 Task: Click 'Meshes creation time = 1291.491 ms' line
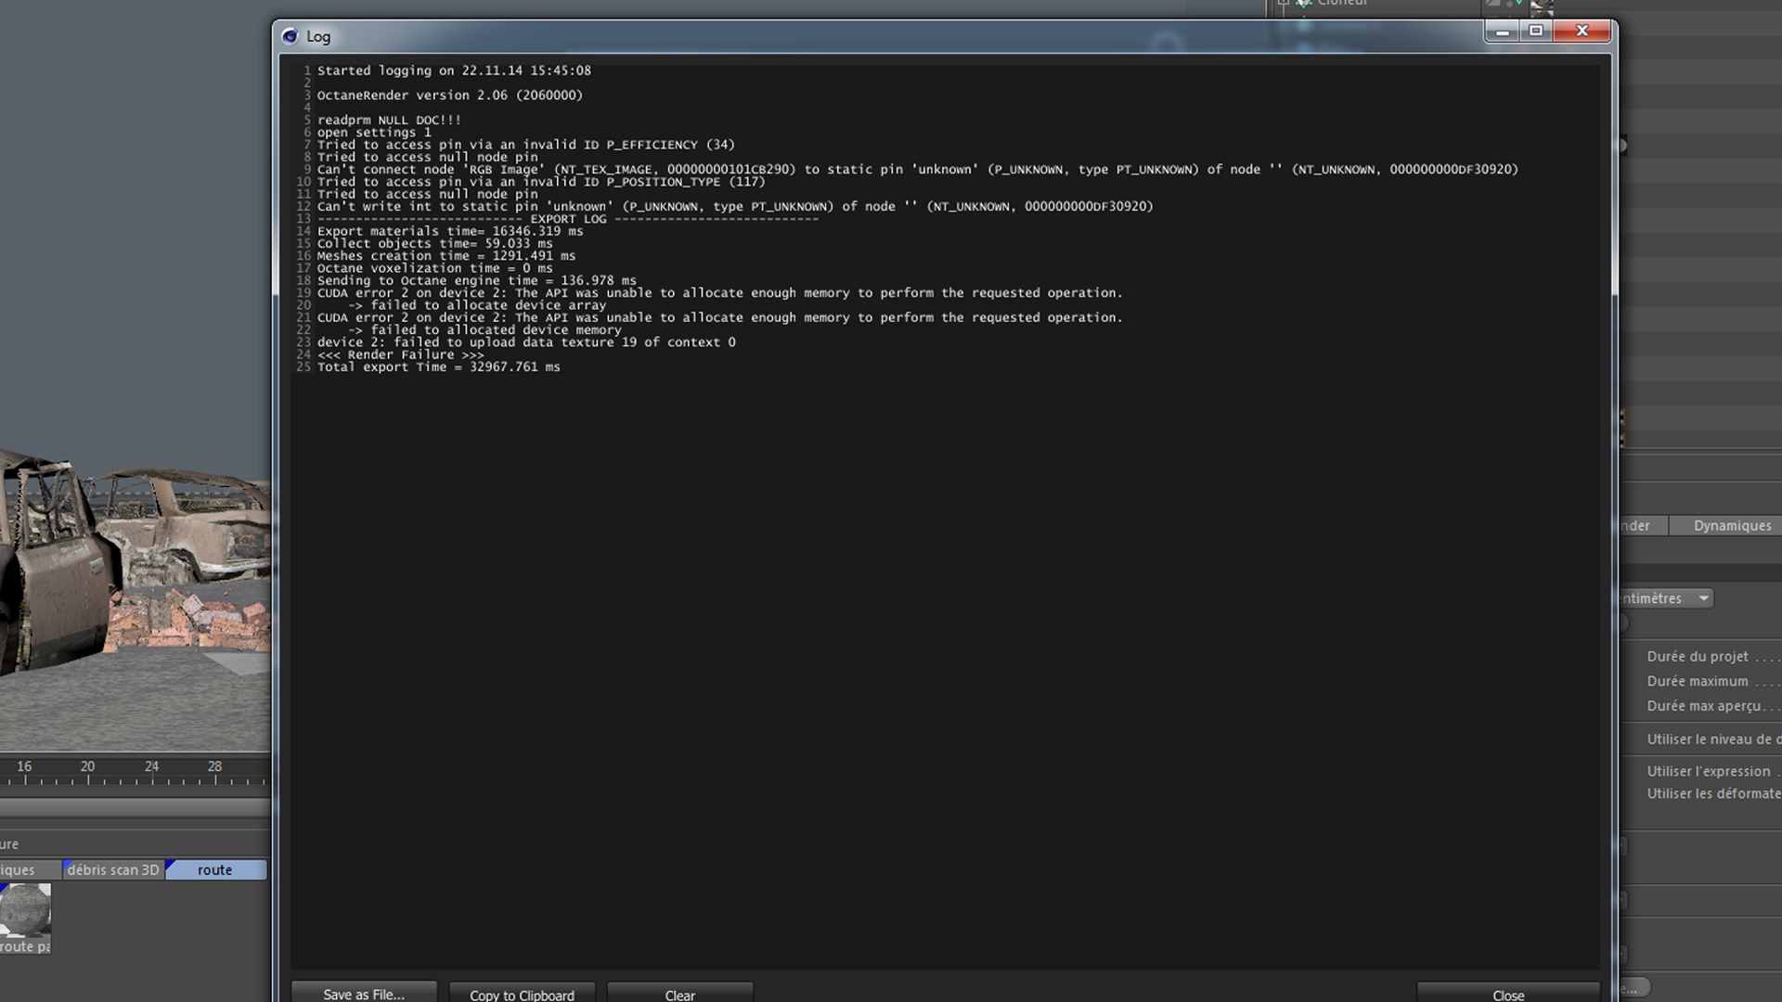point(446,256)
